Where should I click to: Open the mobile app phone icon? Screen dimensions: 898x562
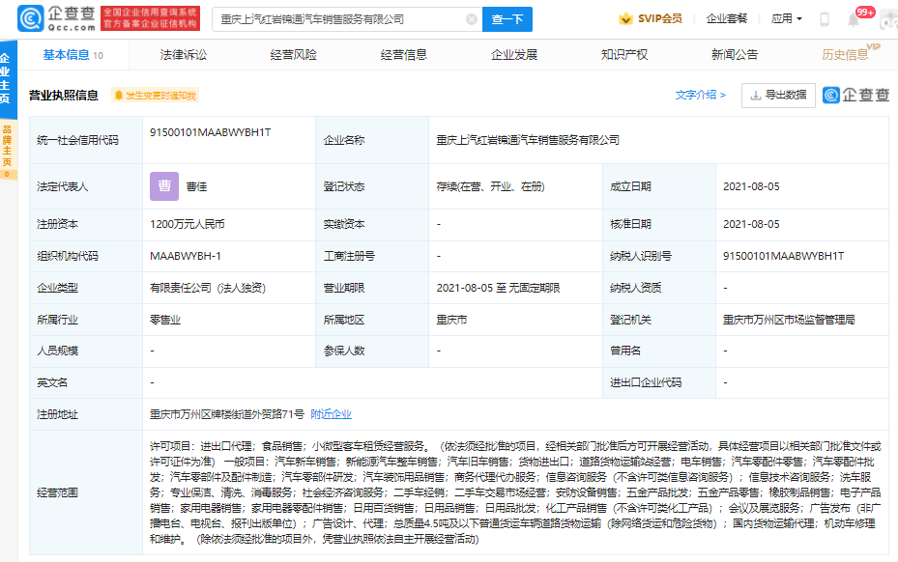pos(825,18)
